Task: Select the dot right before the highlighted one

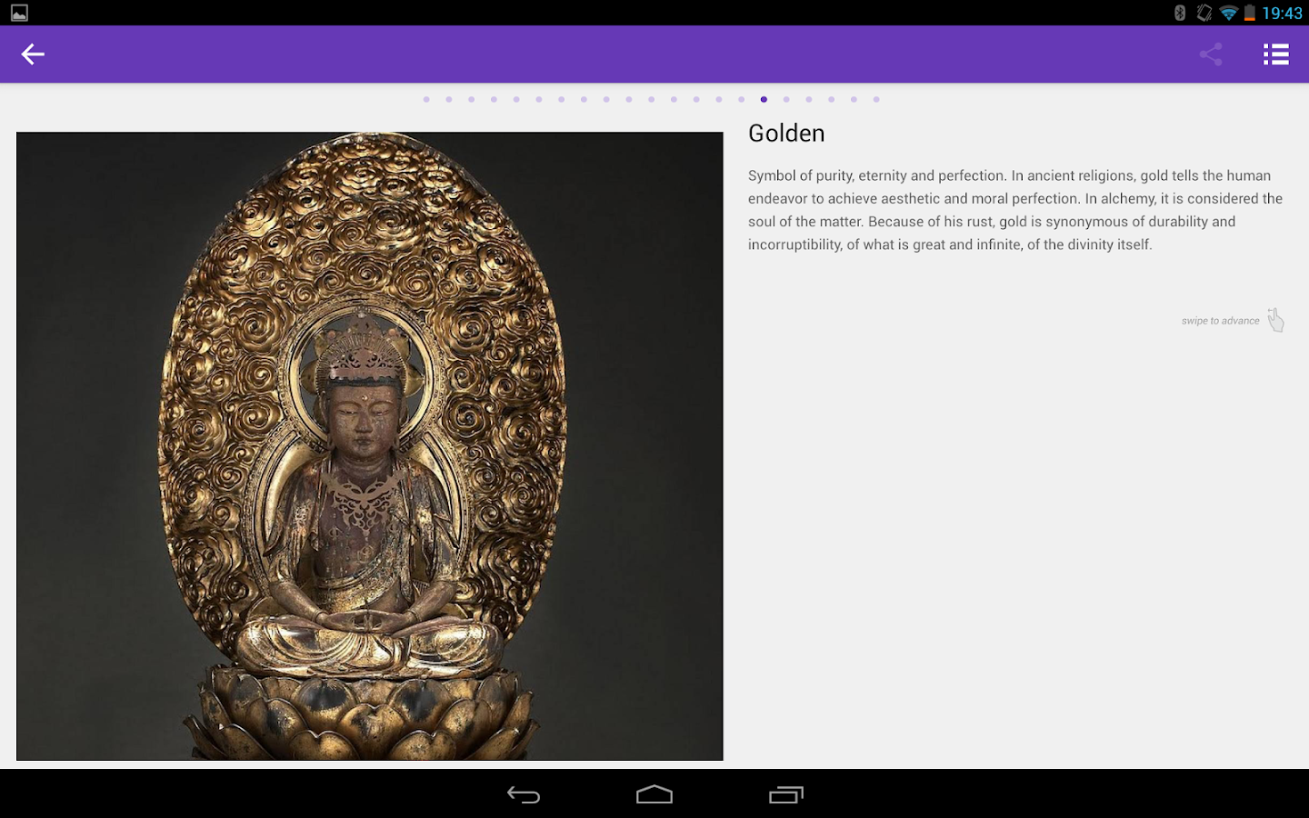Action: click(741, 99)
